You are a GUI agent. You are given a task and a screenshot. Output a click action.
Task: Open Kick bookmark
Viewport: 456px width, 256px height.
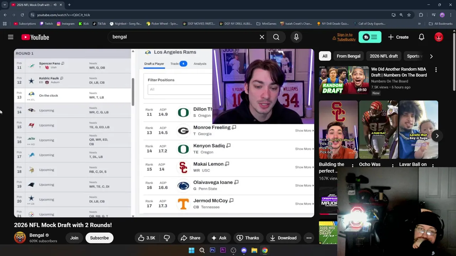pyautogui.click(x=83, y=23)
